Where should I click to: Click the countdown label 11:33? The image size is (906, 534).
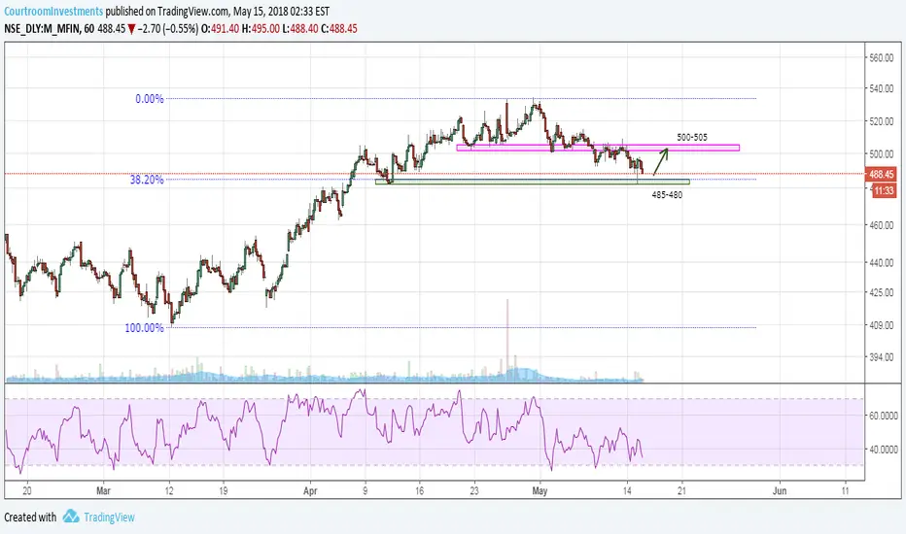[x=884, y=190]
